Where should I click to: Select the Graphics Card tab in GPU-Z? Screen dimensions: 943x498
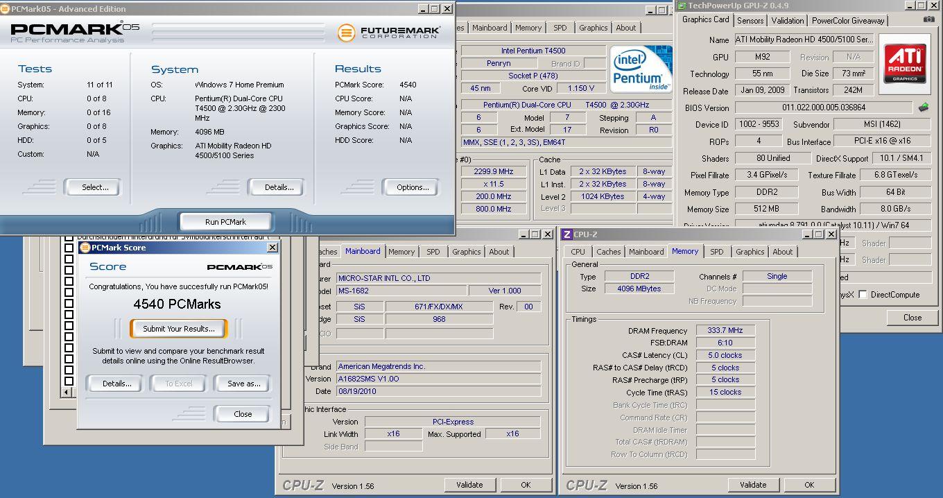coord(705,19)
